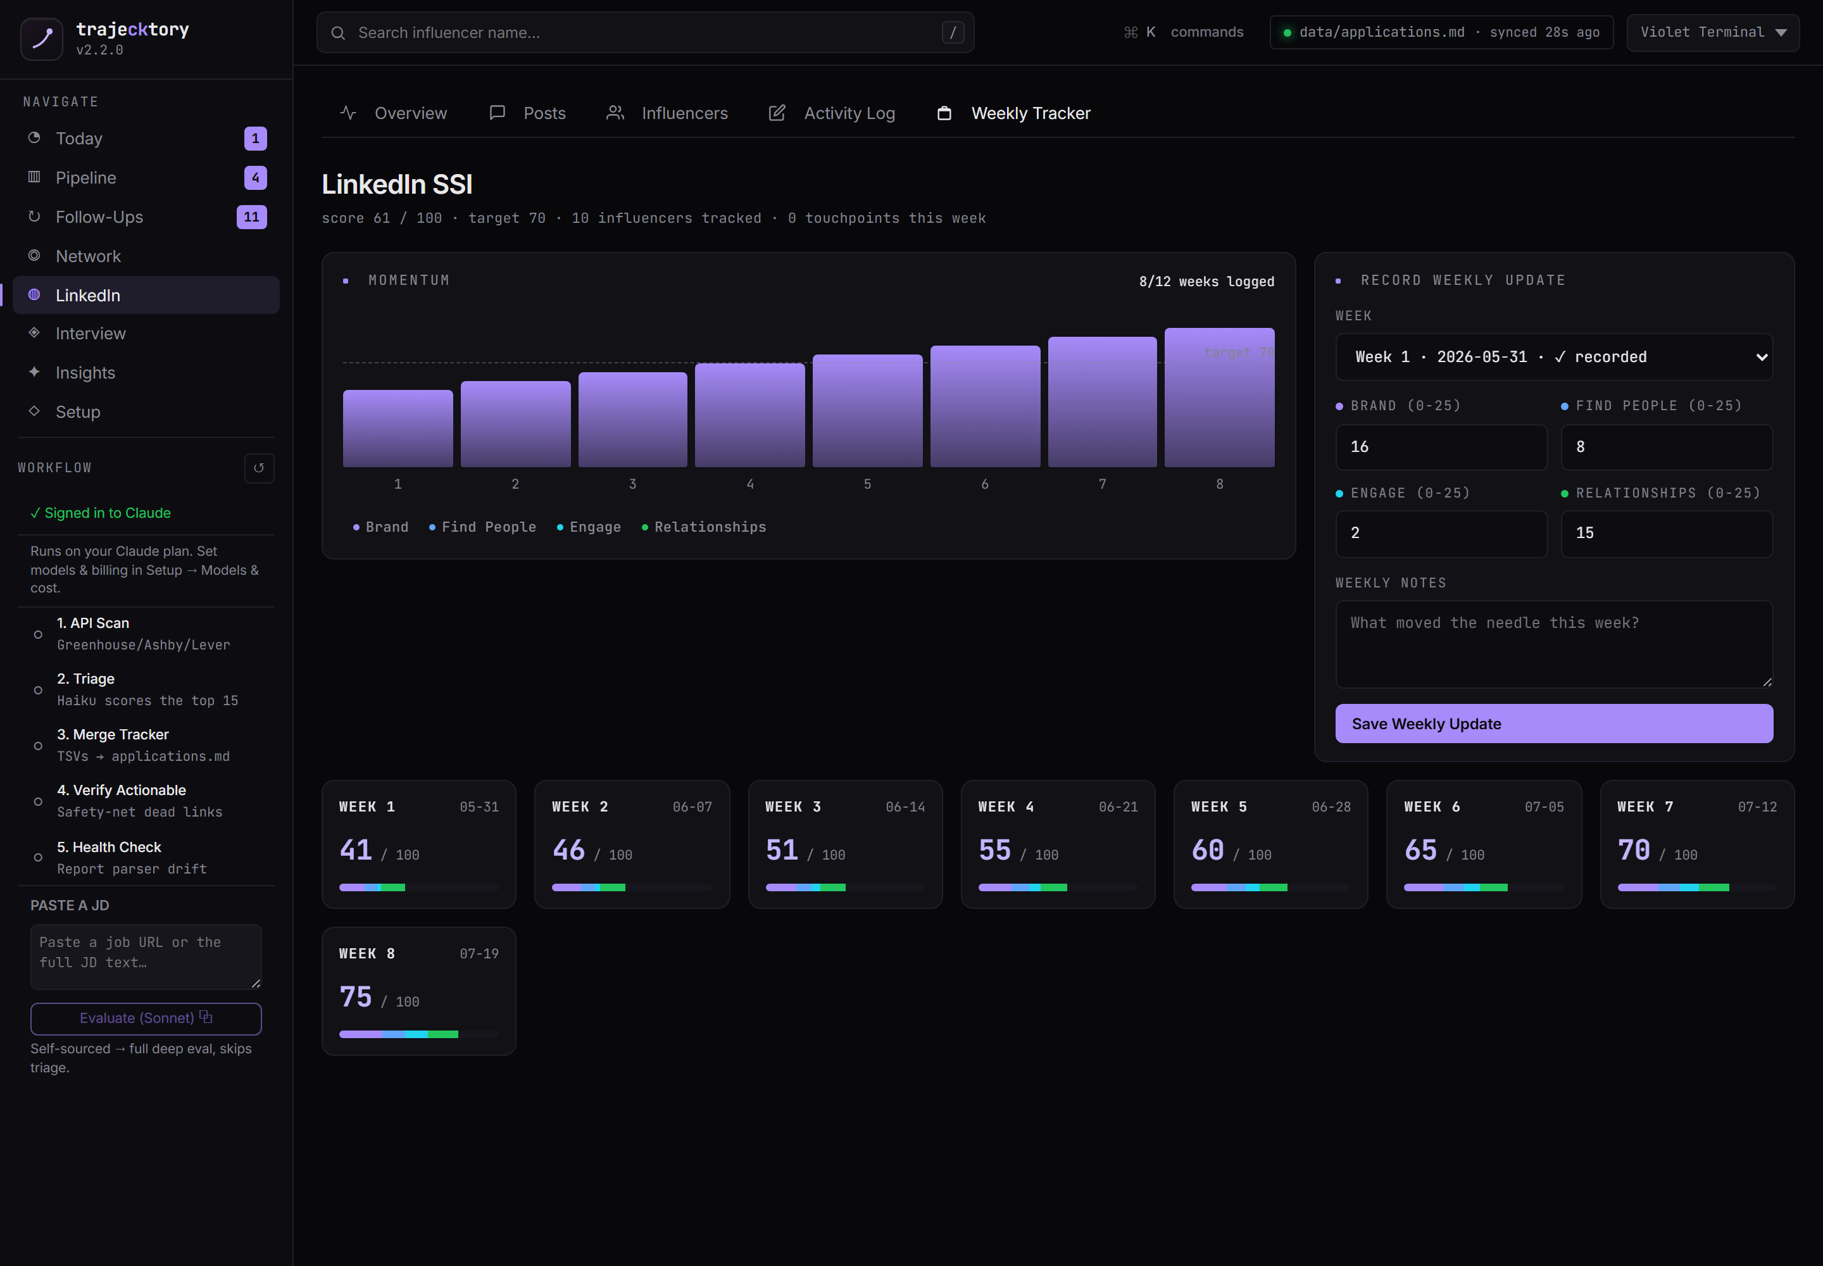Click the Insights sparkle icon
Viewport: 1823px width, 1266px height.
click(34, 372)
